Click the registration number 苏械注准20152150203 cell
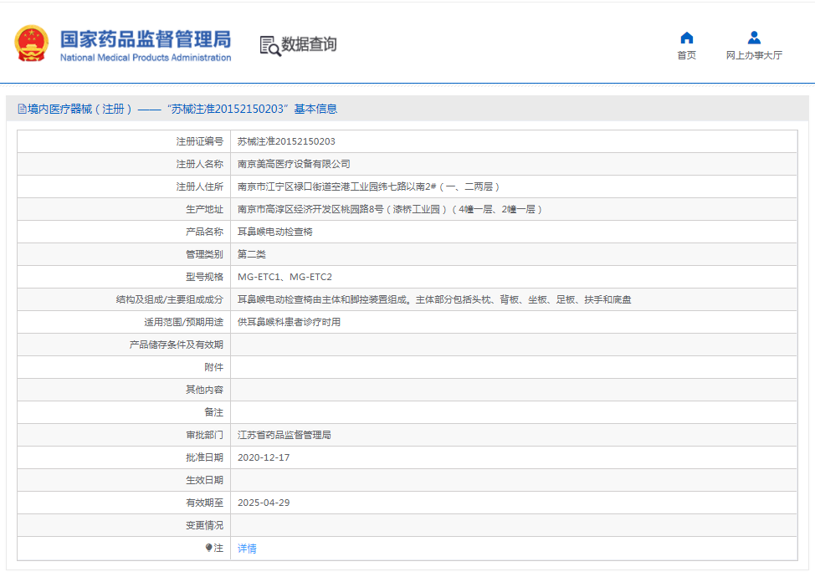 coord(286,141)
